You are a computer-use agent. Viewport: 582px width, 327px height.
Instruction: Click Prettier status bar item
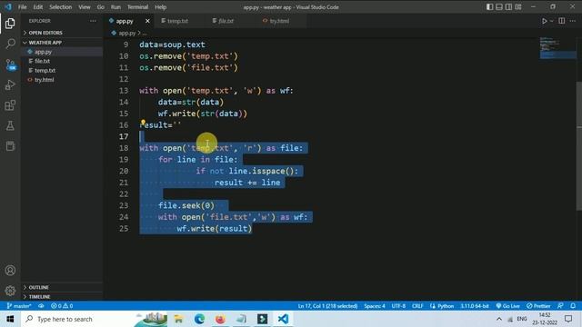[538, 306]
